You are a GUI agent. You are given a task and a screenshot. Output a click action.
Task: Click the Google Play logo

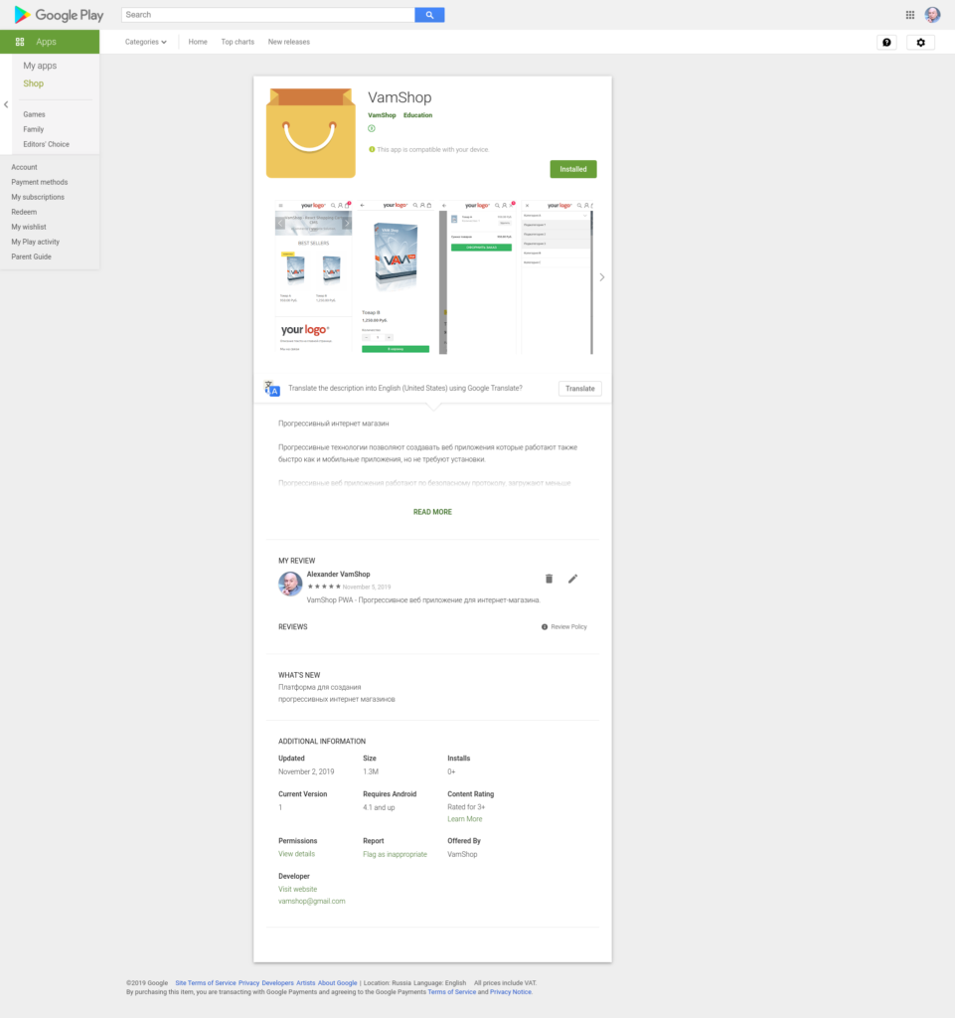click(59, 14)
